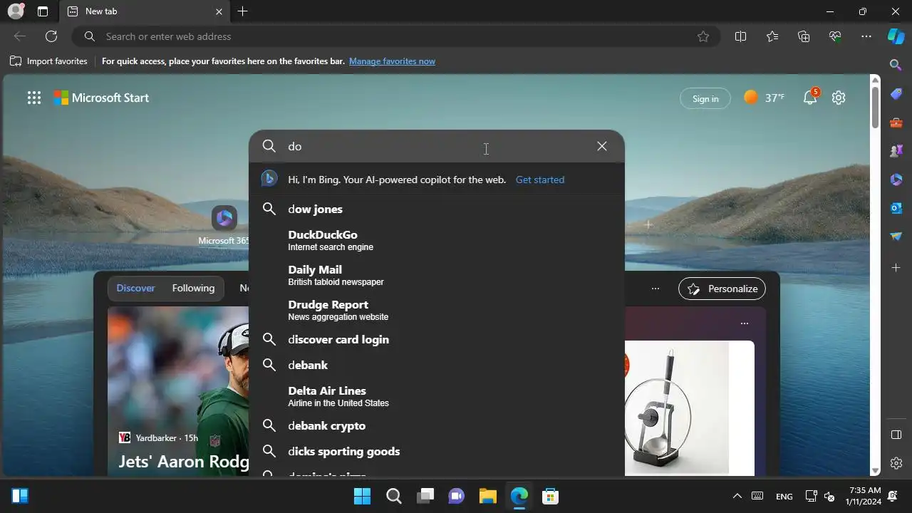Toggle sidebar visibility icon above the gear

pyautogui.click(x=896, y=435)
